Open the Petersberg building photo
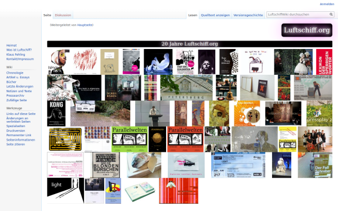Image resolution: width=338 pixels, height=211 pixels. pos(186,88)
